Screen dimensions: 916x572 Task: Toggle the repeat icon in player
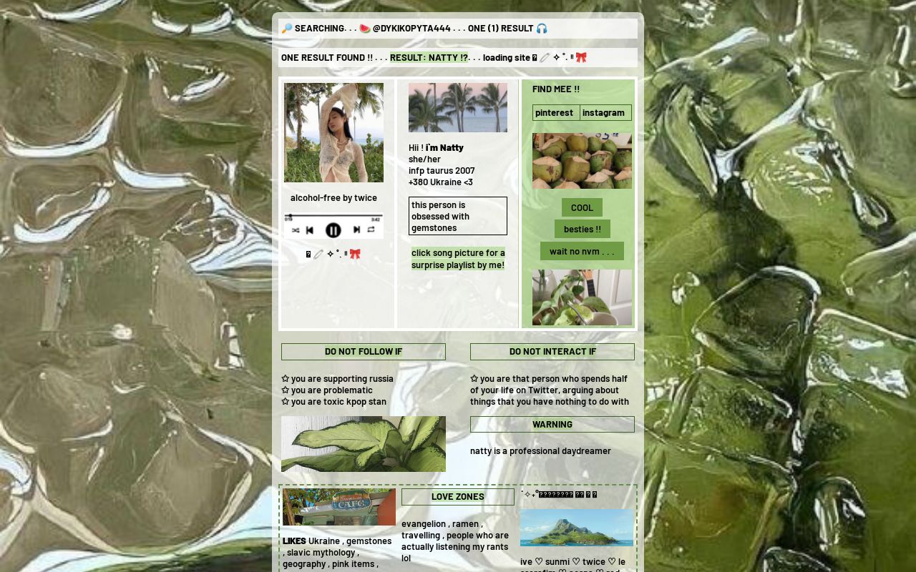tap(371, 230)
